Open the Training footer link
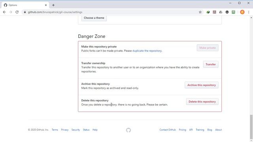This screenshot has width=253, height=142. coord(200,130)
